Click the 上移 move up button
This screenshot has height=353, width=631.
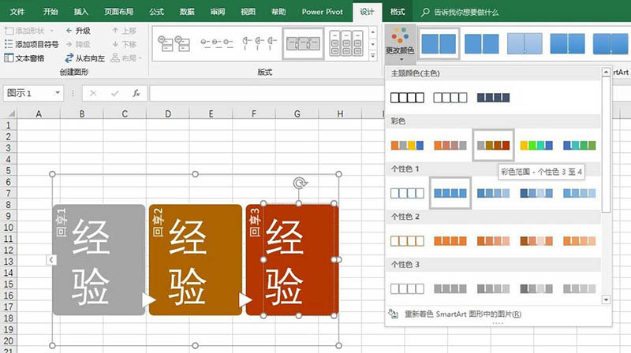click(x=125, y=31)
